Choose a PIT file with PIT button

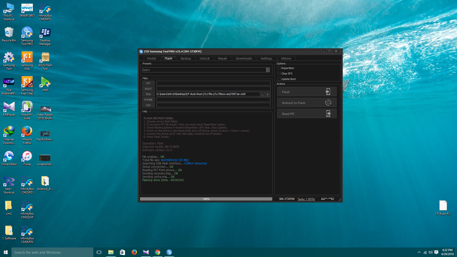pyautogui.click(x=148, y=83)
